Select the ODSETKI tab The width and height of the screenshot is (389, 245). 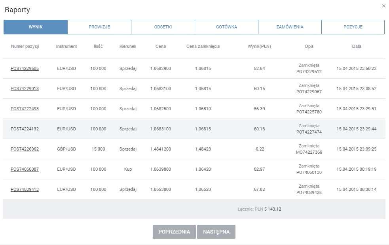[163, 27]
